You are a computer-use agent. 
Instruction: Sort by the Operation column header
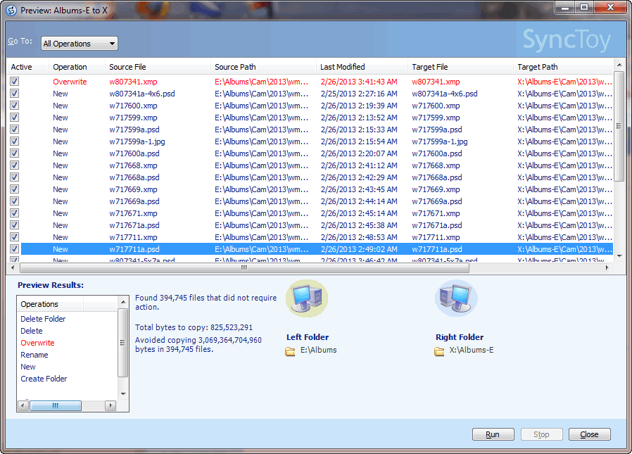pos(77,67)
